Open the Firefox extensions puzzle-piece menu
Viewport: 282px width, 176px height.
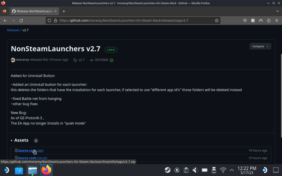(269, 20)
